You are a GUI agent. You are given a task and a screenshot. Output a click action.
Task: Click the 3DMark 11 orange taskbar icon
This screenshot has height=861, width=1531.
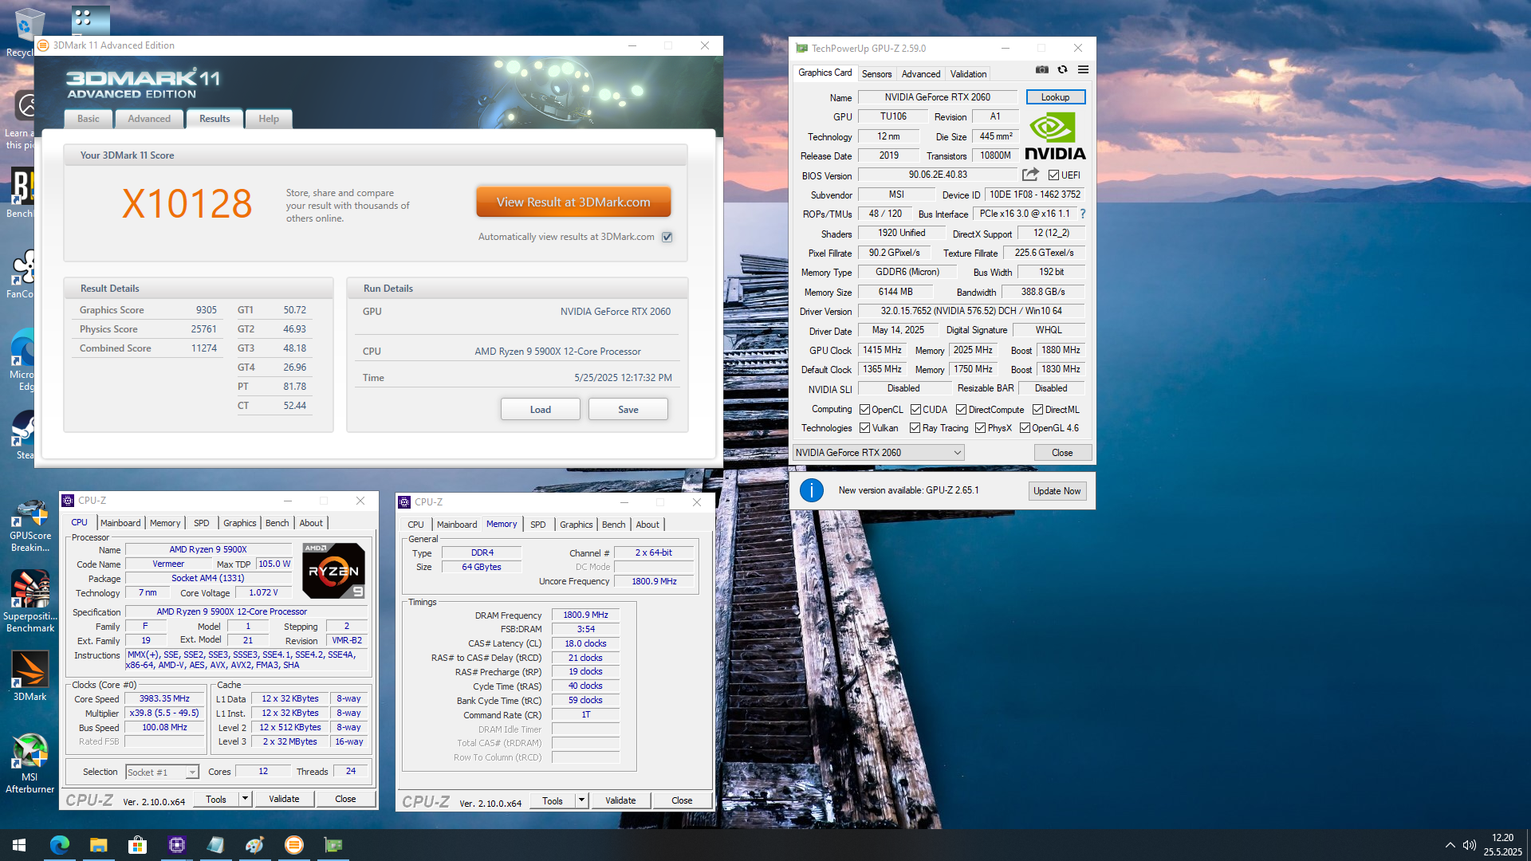click(294, 845)
